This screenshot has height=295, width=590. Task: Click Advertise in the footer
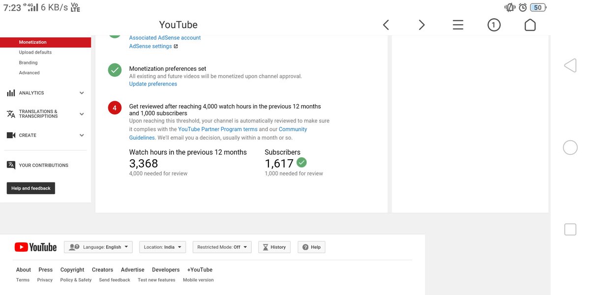click(133, 269)
